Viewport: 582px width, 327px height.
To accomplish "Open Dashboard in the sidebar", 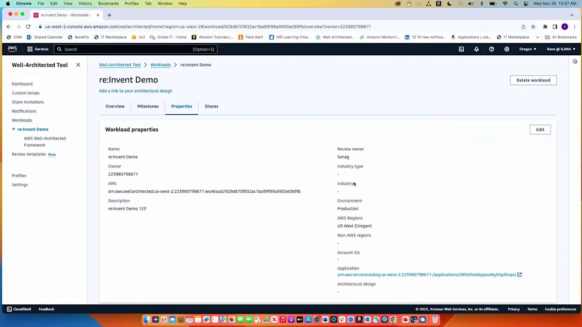I will point(22,84).
